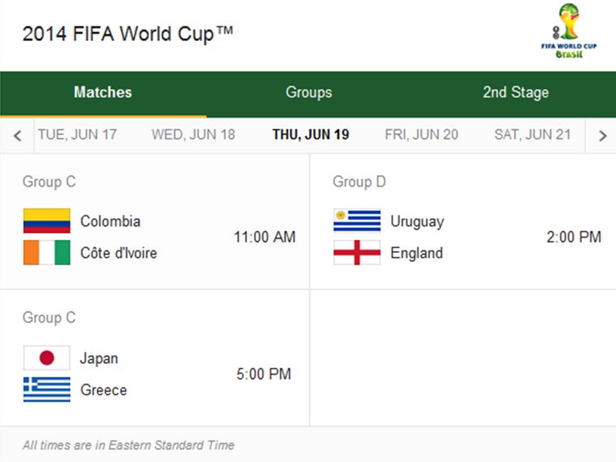Navigate to previous dates with left chevron
Image resolution: width=616 pixels, height=462 pixels.
pyautogui.click(x=17, y=135)
